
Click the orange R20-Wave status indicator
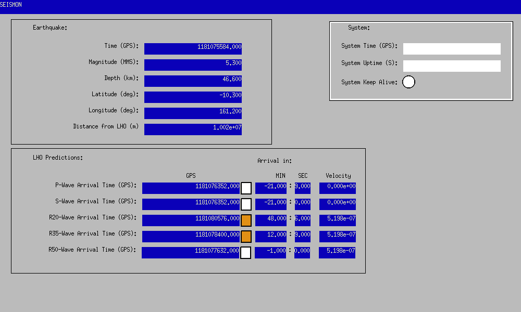[x=246, y=220]
